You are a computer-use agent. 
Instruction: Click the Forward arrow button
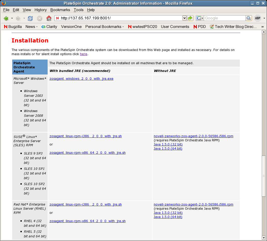(18, 18)
